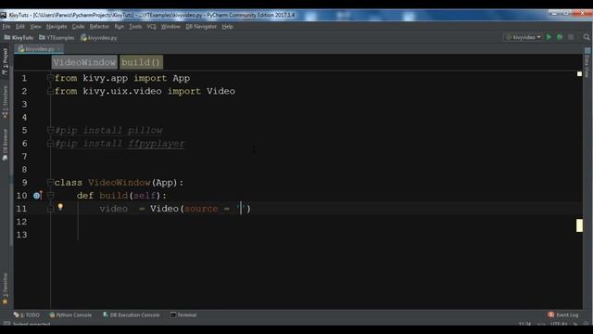Click the VideoWindow class name on line 9
Viewport: 593px width, 334px height.
pos(120,183)
